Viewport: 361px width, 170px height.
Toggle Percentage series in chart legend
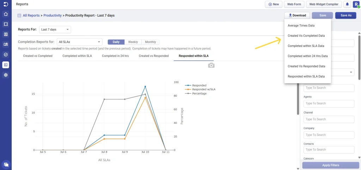[196, 93]
